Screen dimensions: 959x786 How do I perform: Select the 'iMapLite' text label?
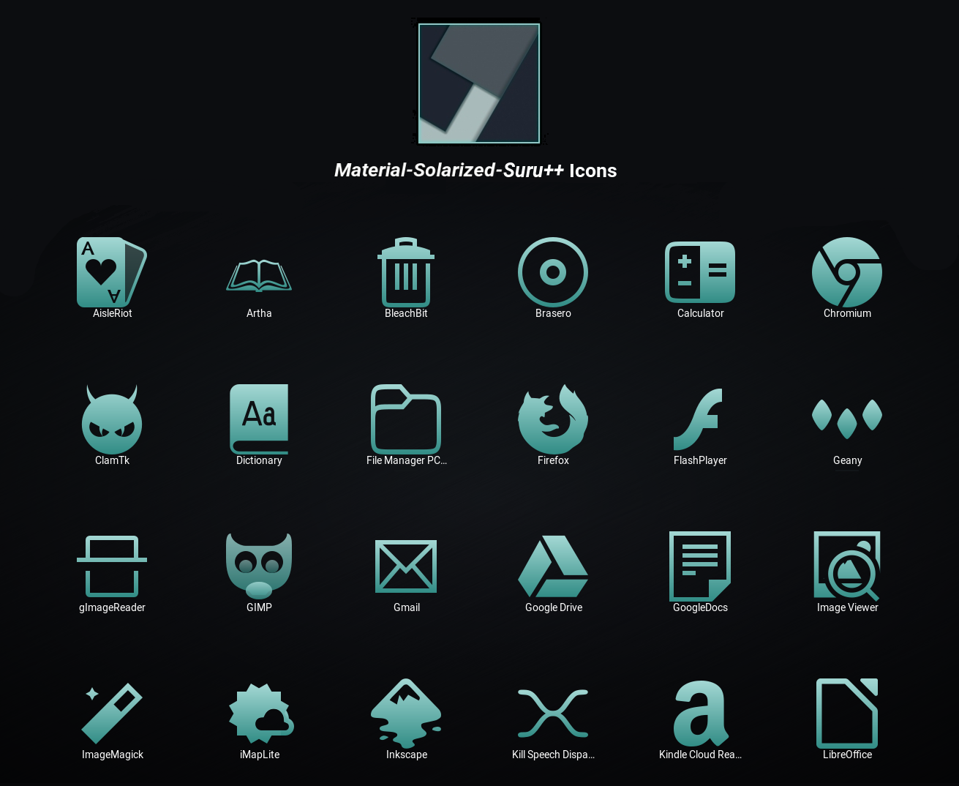tap(259, 755)
